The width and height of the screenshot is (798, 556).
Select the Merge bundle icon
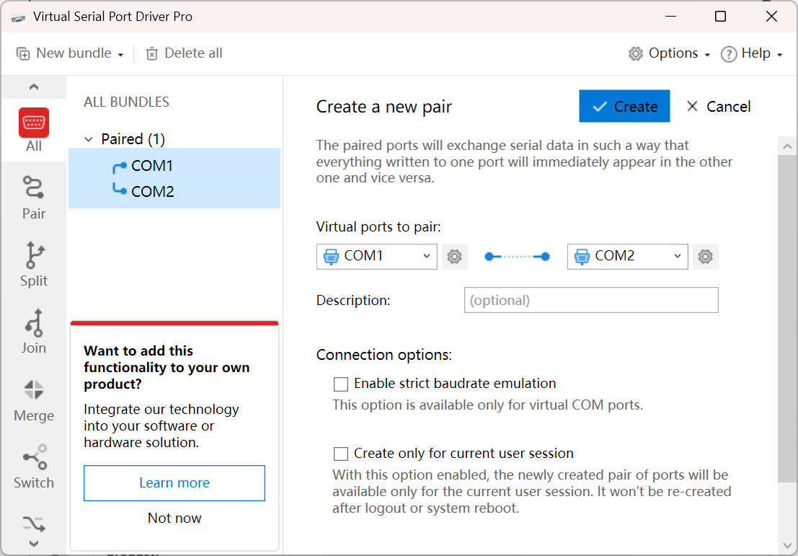point(34,392)
